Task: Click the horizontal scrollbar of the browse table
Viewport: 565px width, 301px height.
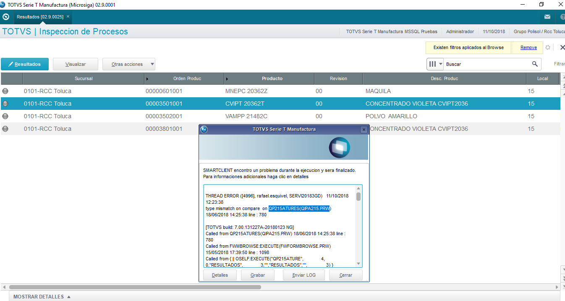Action: (135, 287)
